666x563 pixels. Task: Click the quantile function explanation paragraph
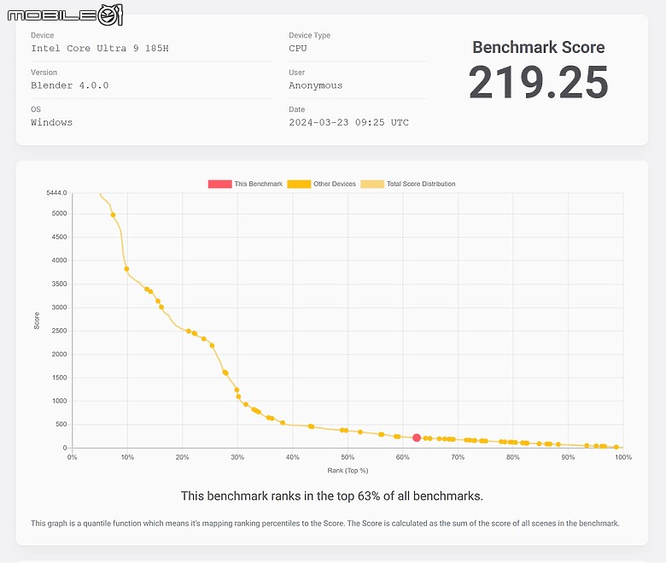[x=325, y=523]
